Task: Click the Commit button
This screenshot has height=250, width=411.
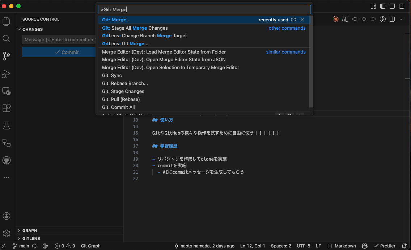Action: pyautogui.click(x=59, y=52)
